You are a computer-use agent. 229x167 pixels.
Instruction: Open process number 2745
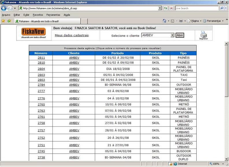(x=41, y=151)
